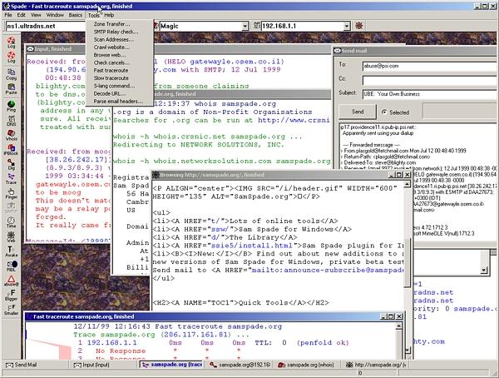Click 192.168.1.1 hop in traceroute output
This screenshot has height=378, width=499.
click(x=112, y=343)
